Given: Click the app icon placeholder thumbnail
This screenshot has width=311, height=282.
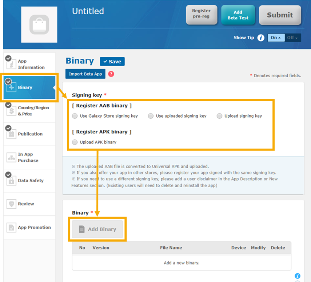Looking at the screenshot, I should click(x=39, y=25).
